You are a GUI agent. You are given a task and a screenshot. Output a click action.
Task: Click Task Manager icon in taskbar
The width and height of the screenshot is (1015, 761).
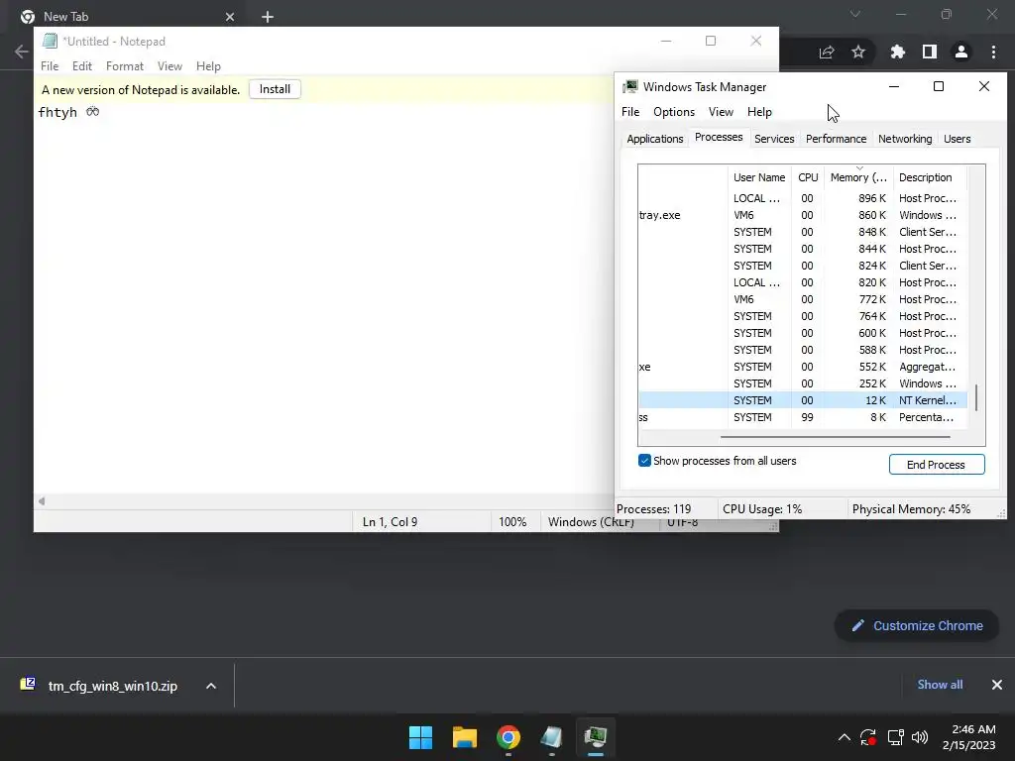click(x=596, y=737)
